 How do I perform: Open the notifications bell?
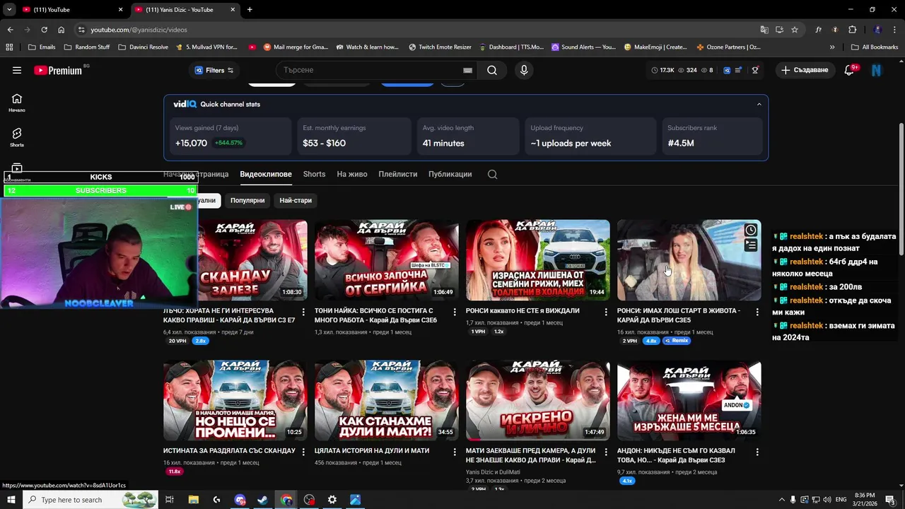[x=850, y=70]
